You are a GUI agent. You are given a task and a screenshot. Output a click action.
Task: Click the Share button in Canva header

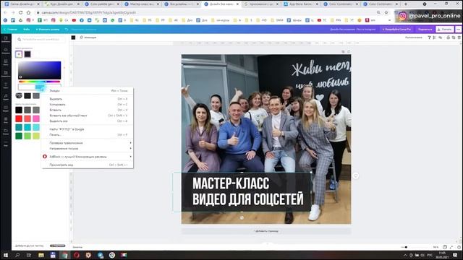[x=425, y=29]
